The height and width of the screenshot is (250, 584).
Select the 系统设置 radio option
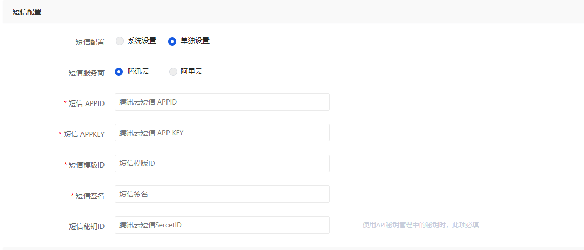pos(120,41)
